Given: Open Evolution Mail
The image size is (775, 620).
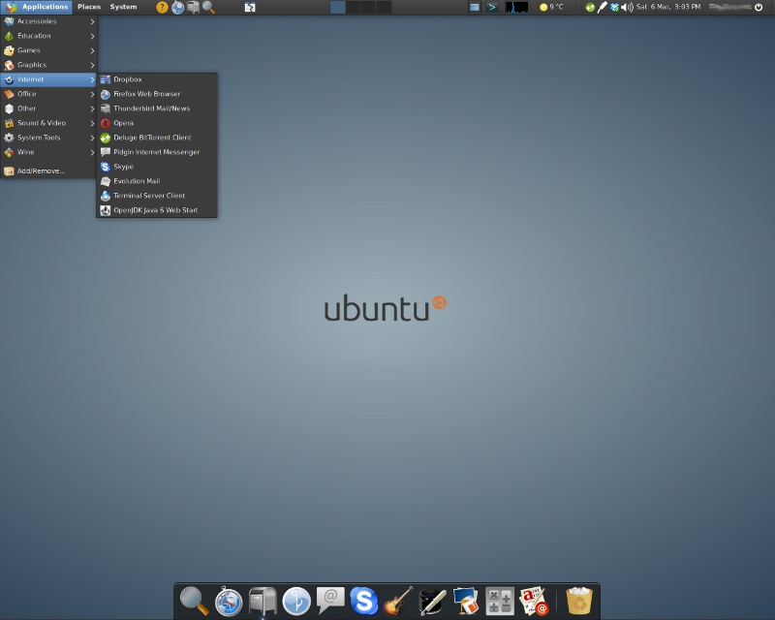Looking at the screenshot, I should coord(157,181).
